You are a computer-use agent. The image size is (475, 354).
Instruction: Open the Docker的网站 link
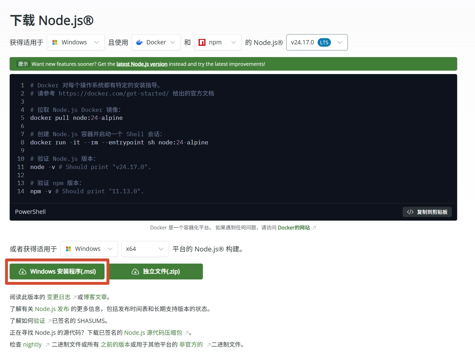click(x=294, y=228)
